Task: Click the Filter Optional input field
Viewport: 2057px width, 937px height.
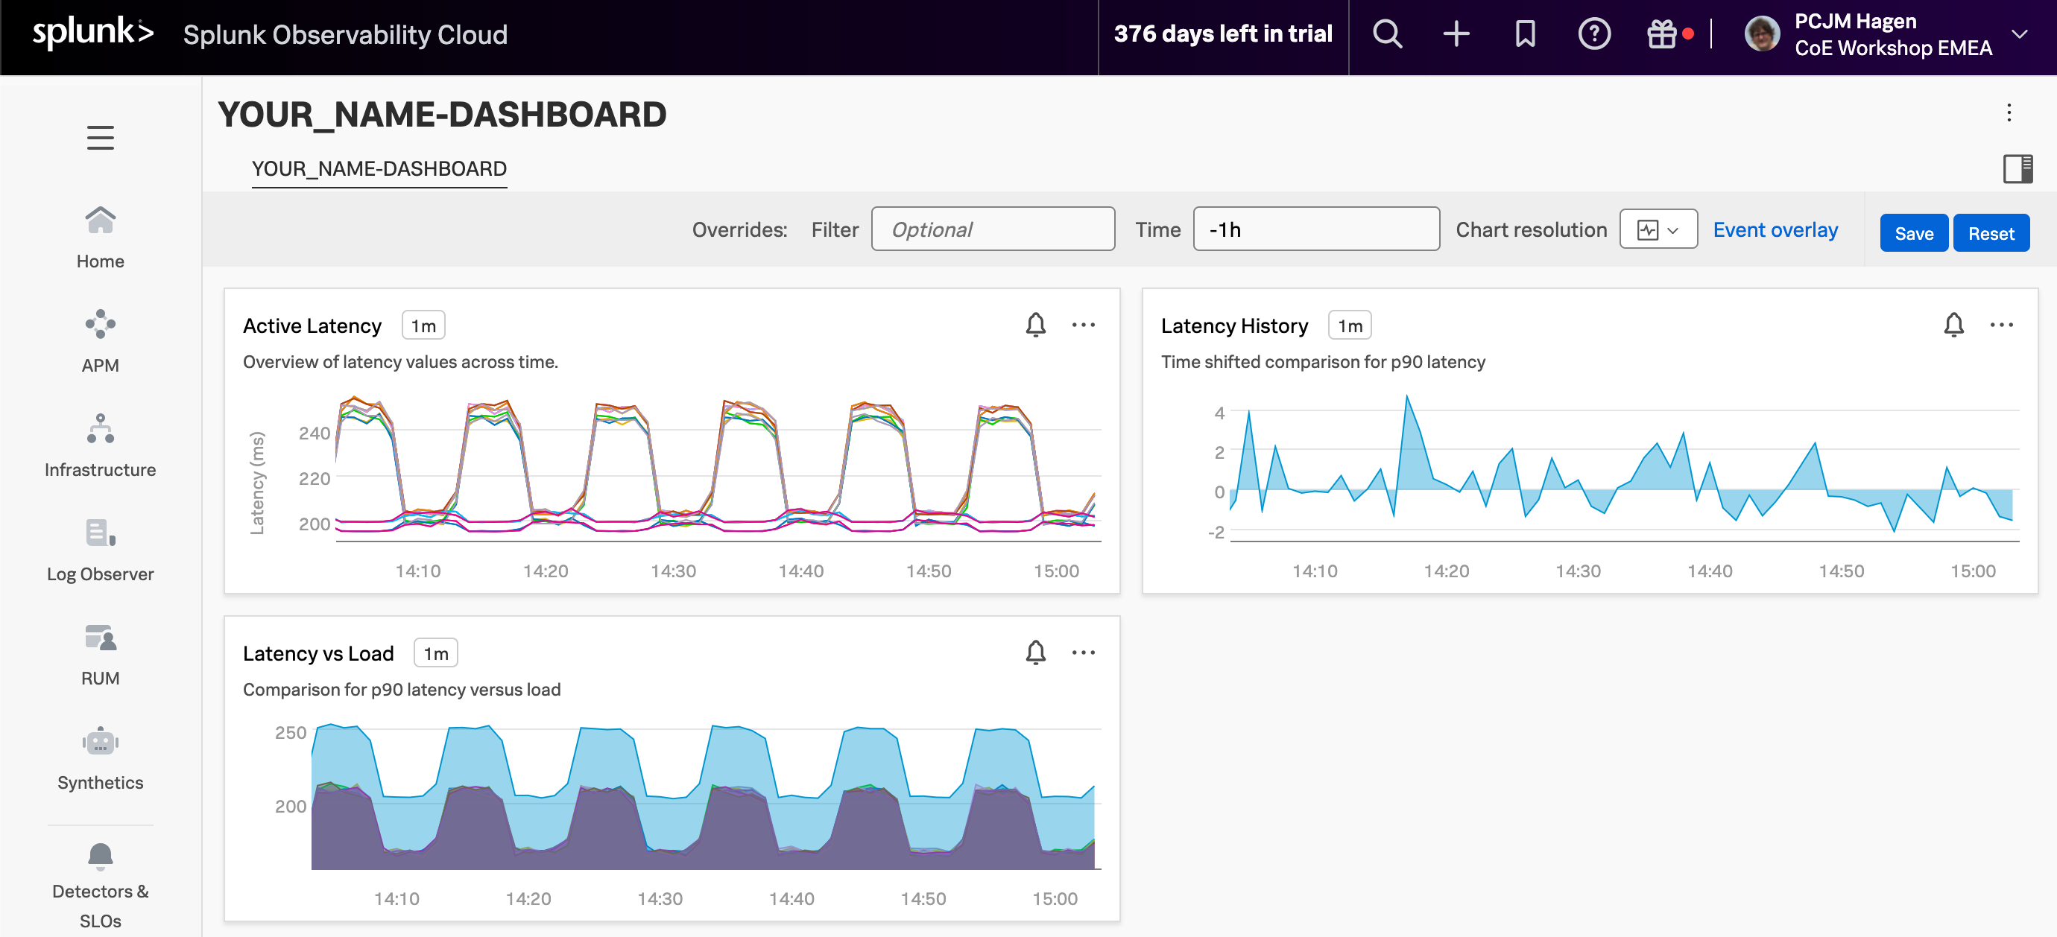Action: coord(993,230)
